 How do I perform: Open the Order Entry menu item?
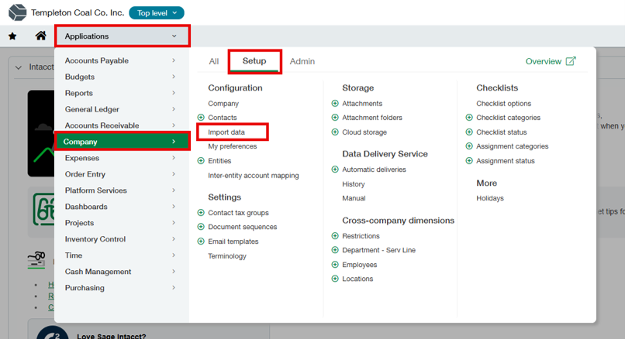pyautogui.click(x=122, y=174)
